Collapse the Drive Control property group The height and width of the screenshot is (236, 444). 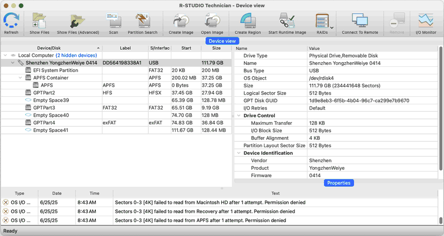[x=239, y=116]
